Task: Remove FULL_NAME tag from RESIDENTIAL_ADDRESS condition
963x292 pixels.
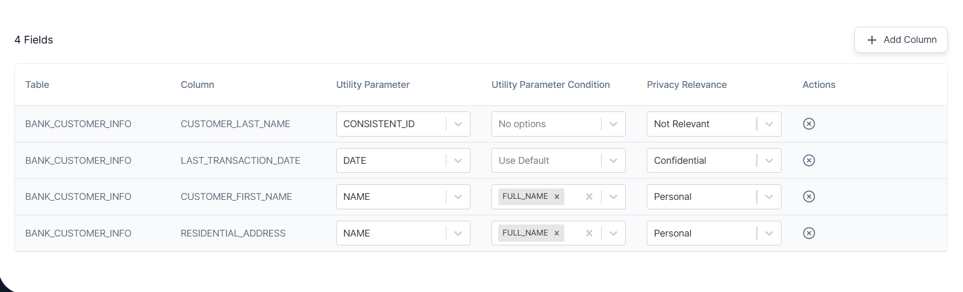Action: coord(557,233)
